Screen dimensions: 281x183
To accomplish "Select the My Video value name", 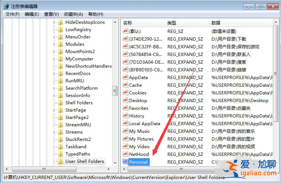I will (x=139, y=147).
